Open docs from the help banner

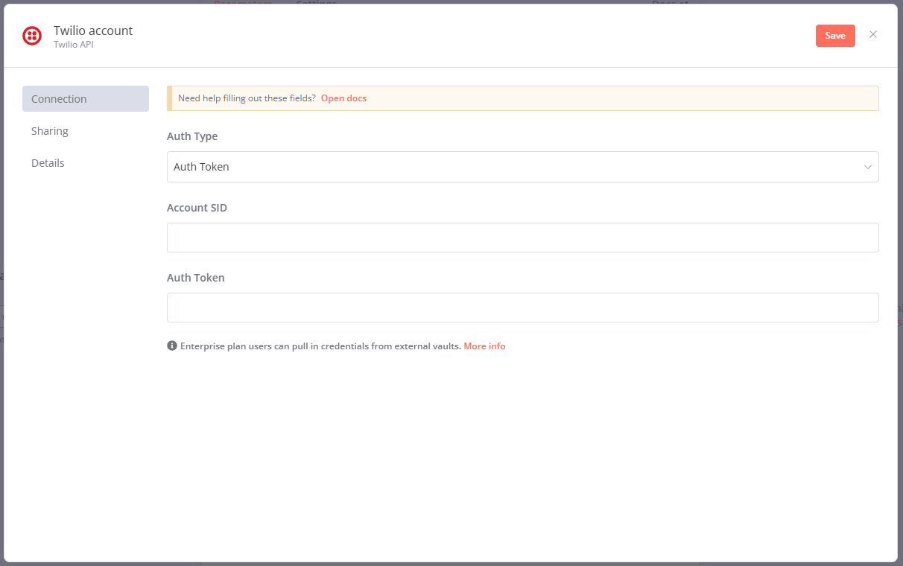click(343, 98)
